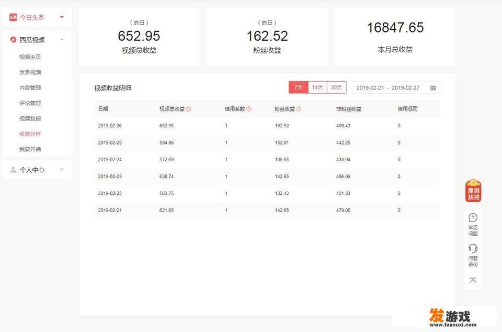Expand the 个人中心 chevron

(x=62, y=170)
